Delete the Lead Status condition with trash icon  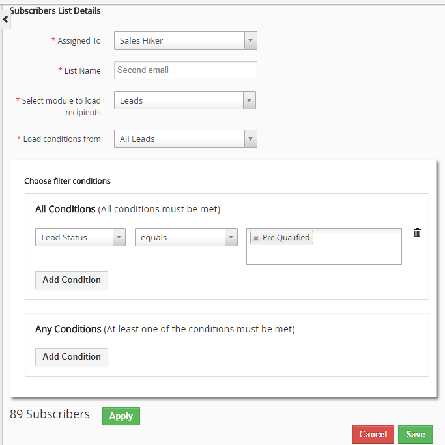click(417, 233)
